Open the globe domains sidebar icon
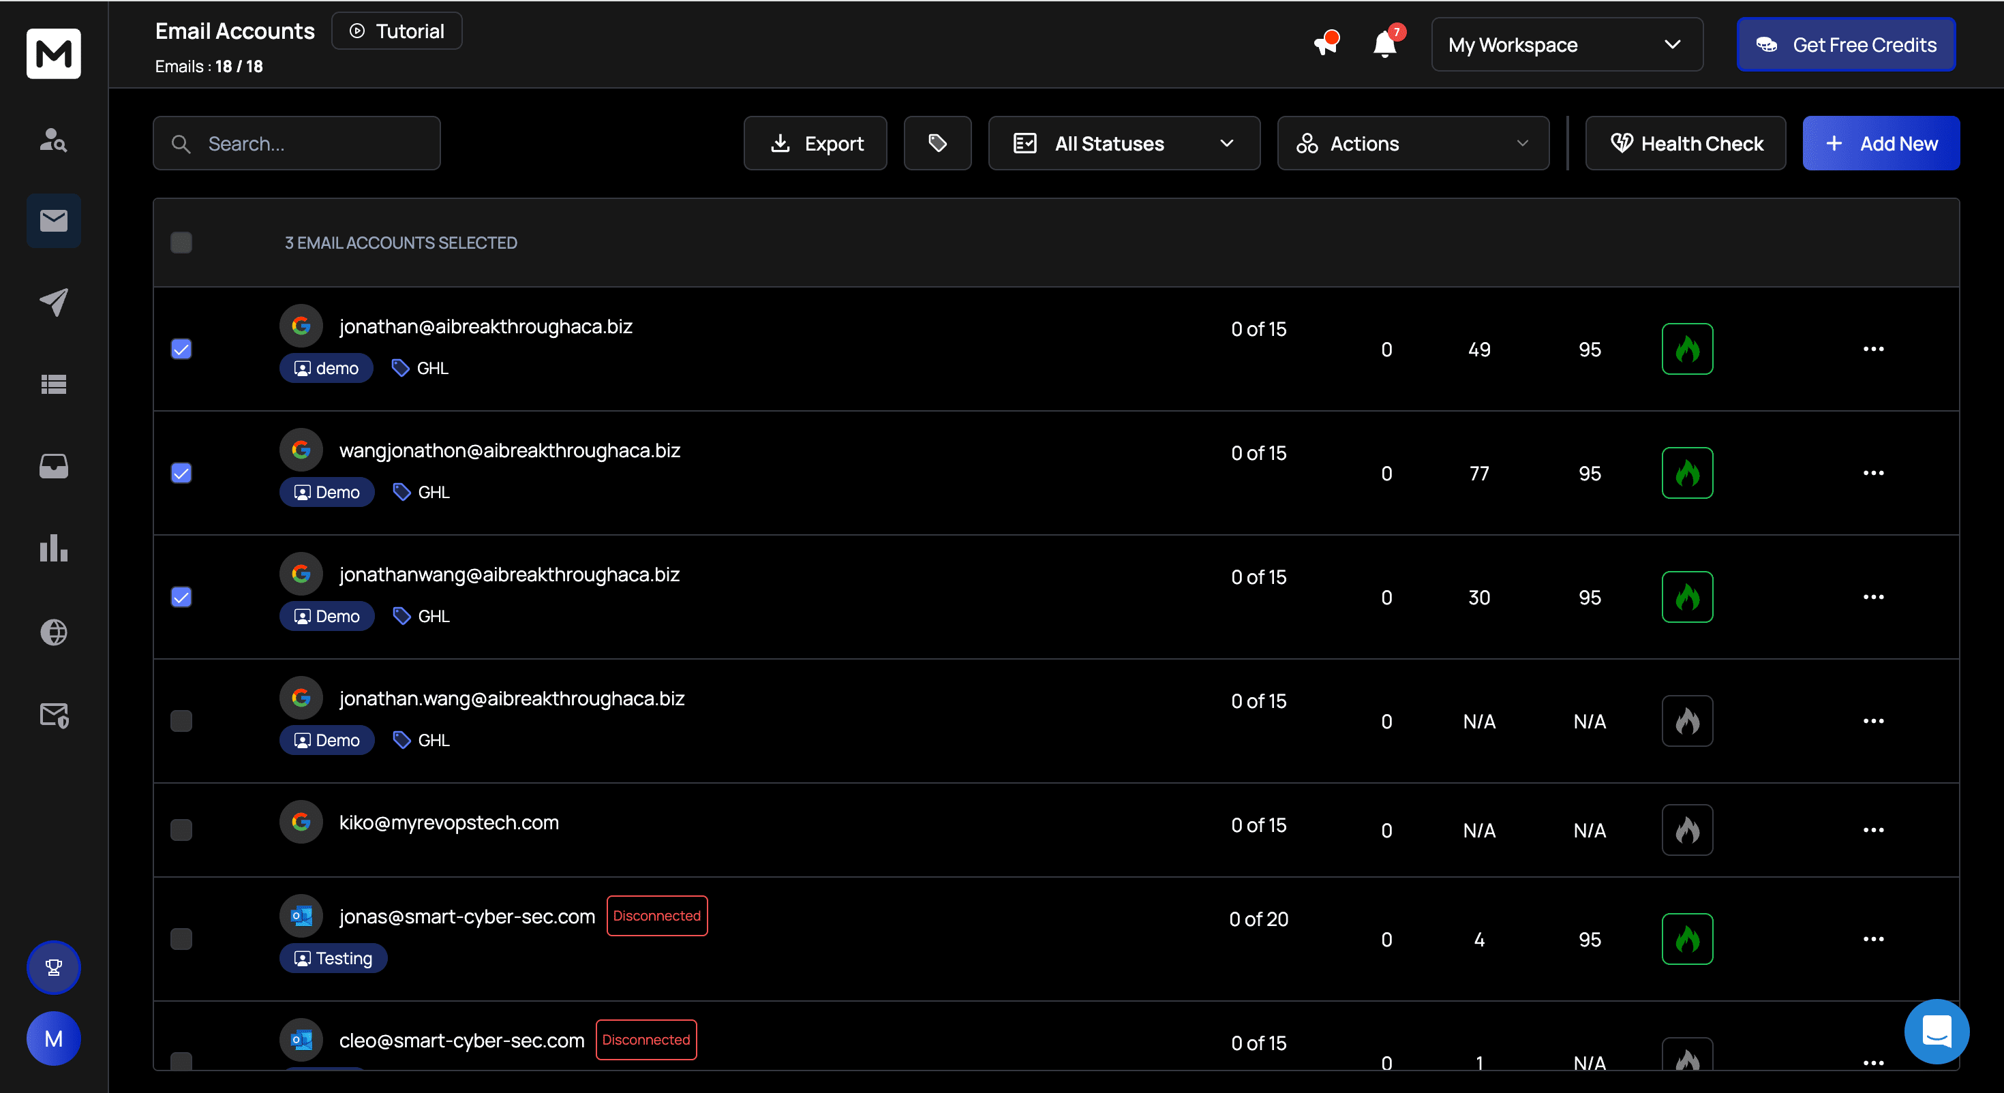The height and width of the screenshot is (1093, 2004). pos(54,632)
